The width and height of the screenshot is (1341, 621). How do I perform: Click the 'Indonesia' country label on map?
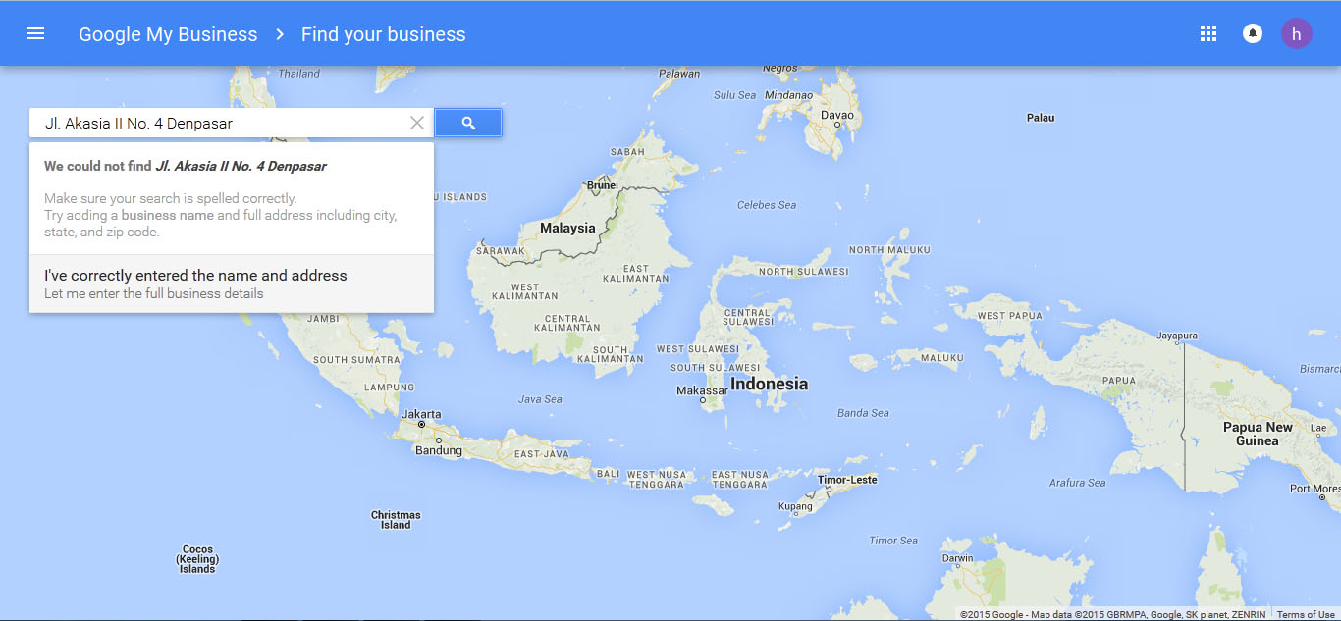[x=770, y=384]
